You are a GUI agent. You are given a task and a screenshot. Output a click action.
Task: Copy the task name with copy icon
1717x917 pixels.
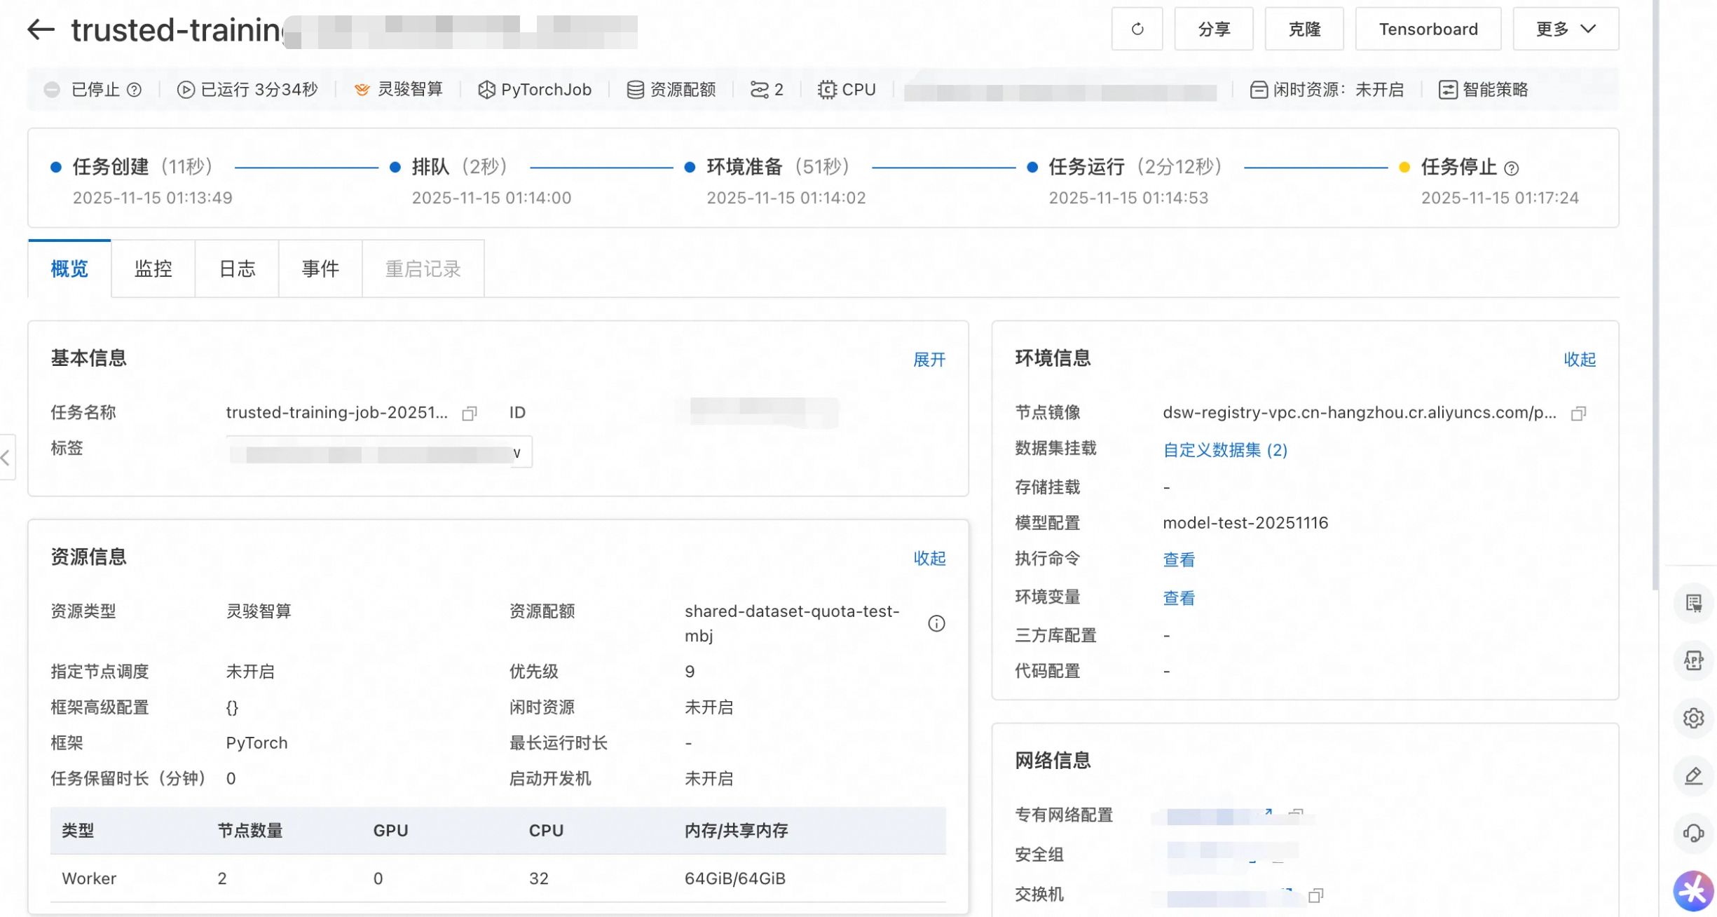[470, 414]
